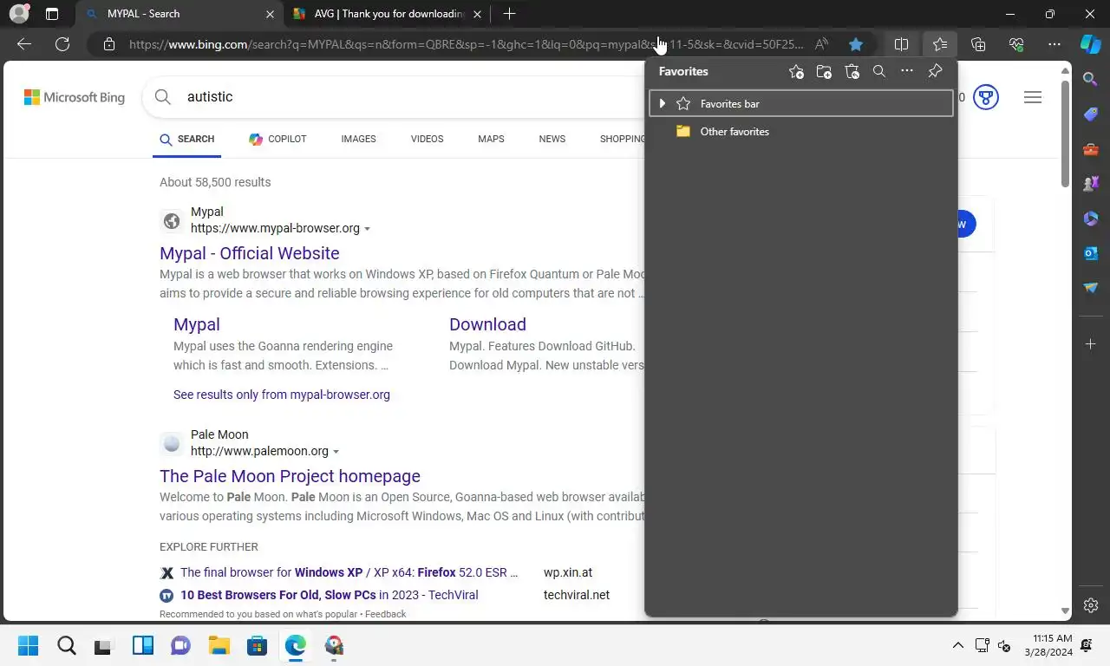See results only from mypal-browser.org
The image size is (1110, 666).
coord(282,395)
